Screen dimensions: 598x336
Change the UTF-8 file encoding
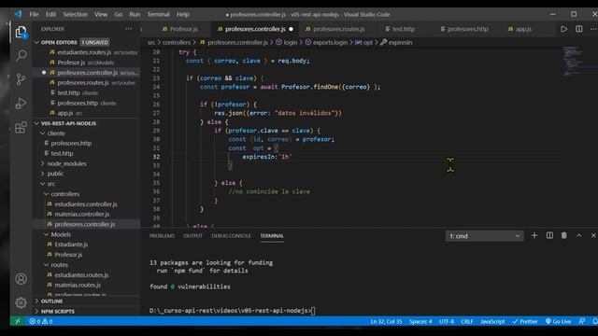tap(447, 321)
